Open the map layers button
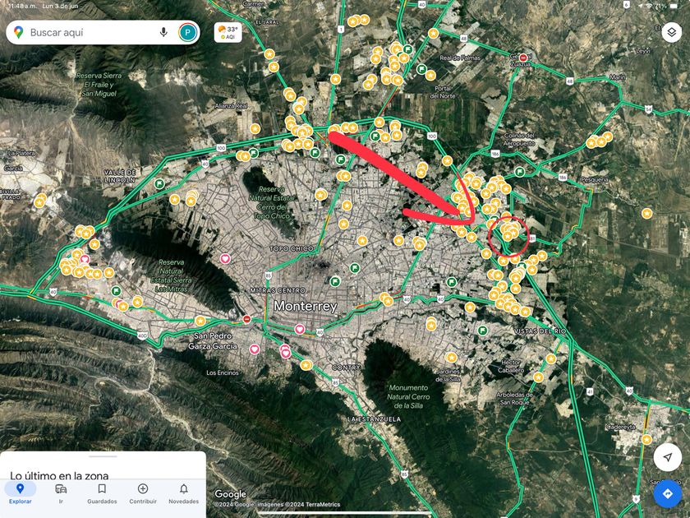 coord(671,32)
